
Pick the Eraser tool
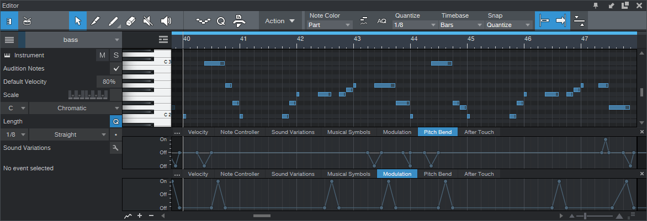click(130, 21)
